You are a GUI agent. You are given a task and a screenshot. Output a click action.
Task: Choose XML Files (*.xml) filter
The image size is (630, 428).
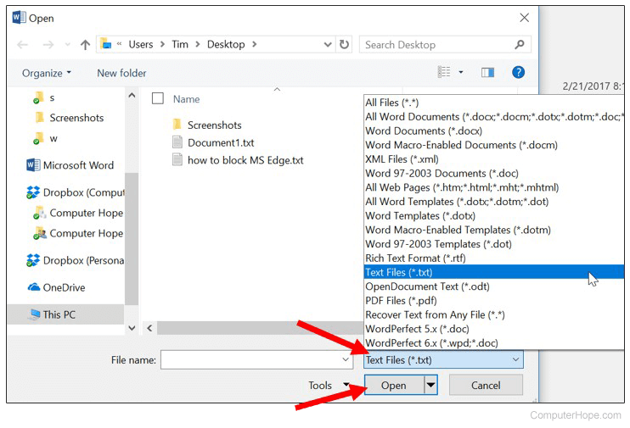point(494,159)
